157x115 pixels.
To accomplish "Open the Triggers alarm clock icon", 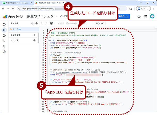I will pos(4,41).
